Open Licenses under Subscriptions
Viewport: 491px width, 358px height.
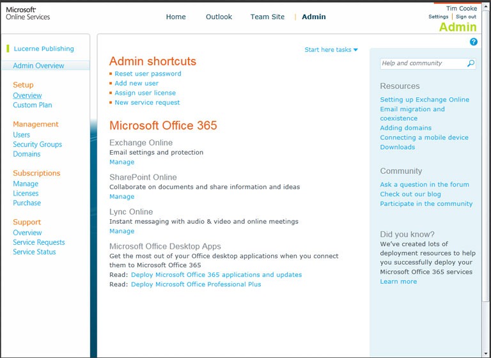(26, 193)
